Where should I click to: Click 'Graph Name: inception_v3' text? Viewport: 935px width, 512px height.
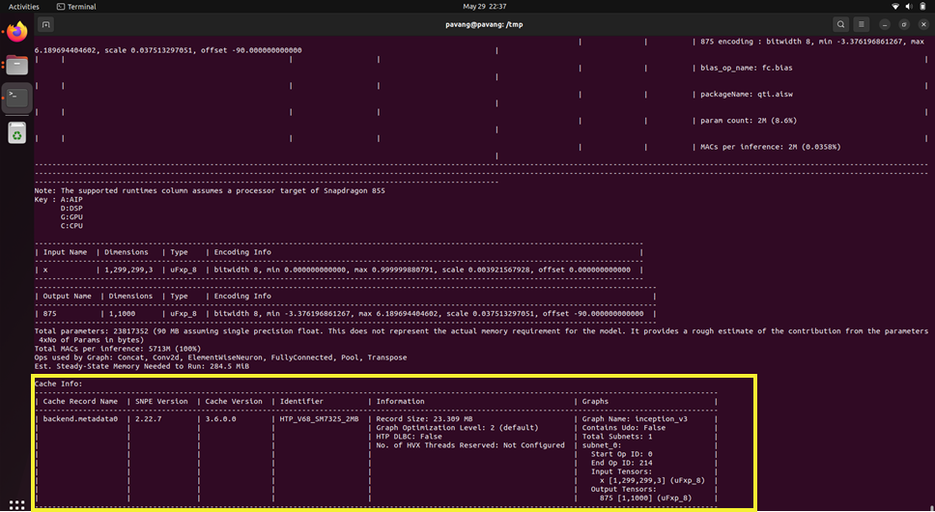[635, 418]
